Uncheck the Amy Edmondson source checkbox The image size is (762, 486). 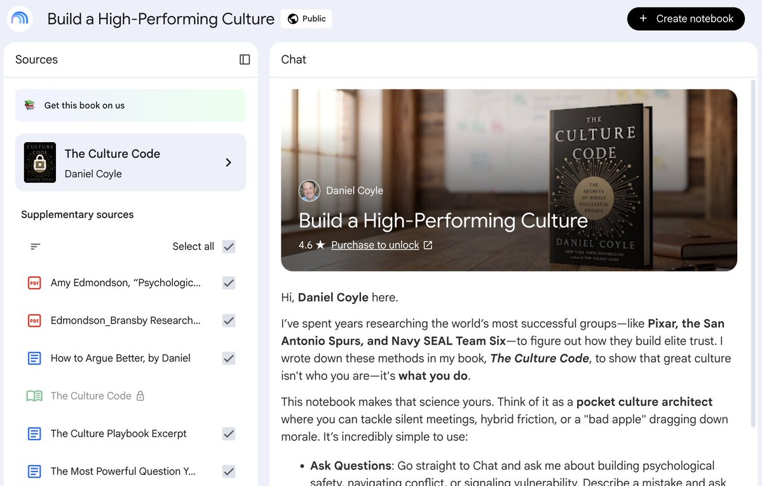[229, 283]
